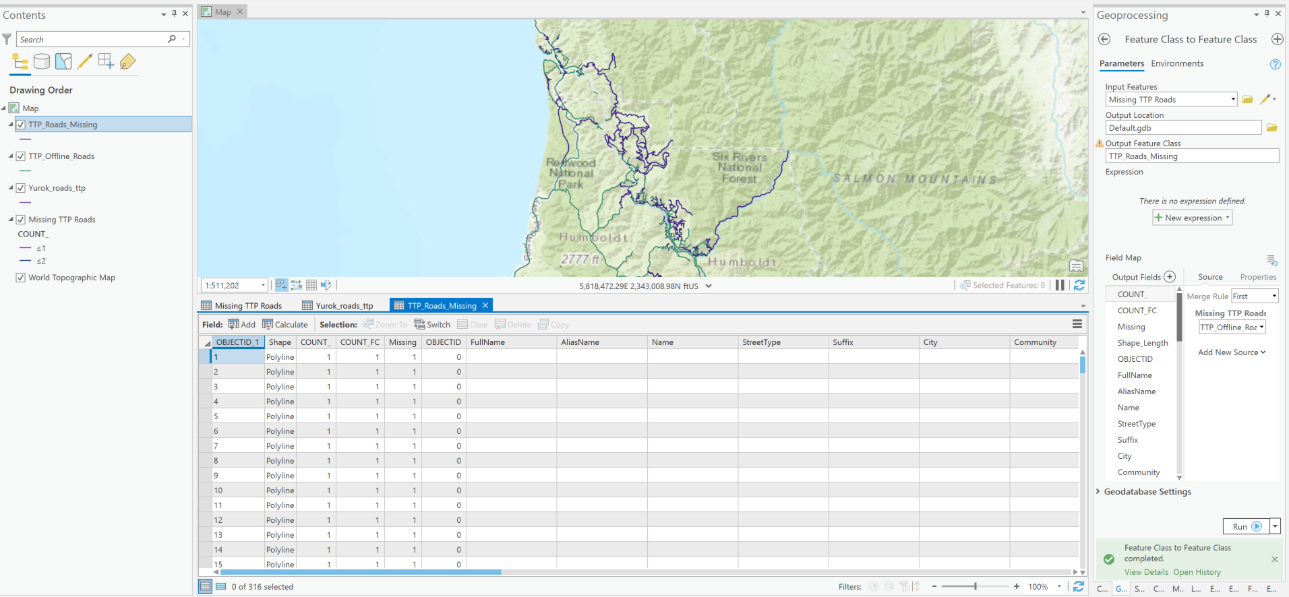Screen dimensions: 1289x597
Task: Show only selected records in the table
Action: pyautogui.click(x=220, y=586)
